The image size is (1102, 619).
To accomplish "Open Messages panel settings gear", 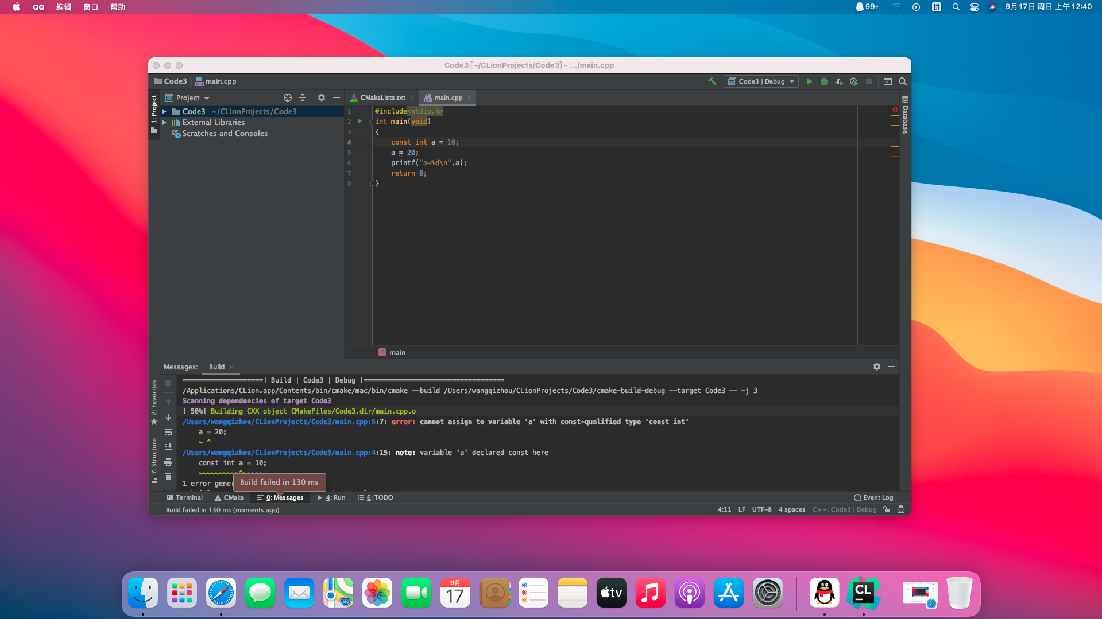I will (x=877, y=367).
